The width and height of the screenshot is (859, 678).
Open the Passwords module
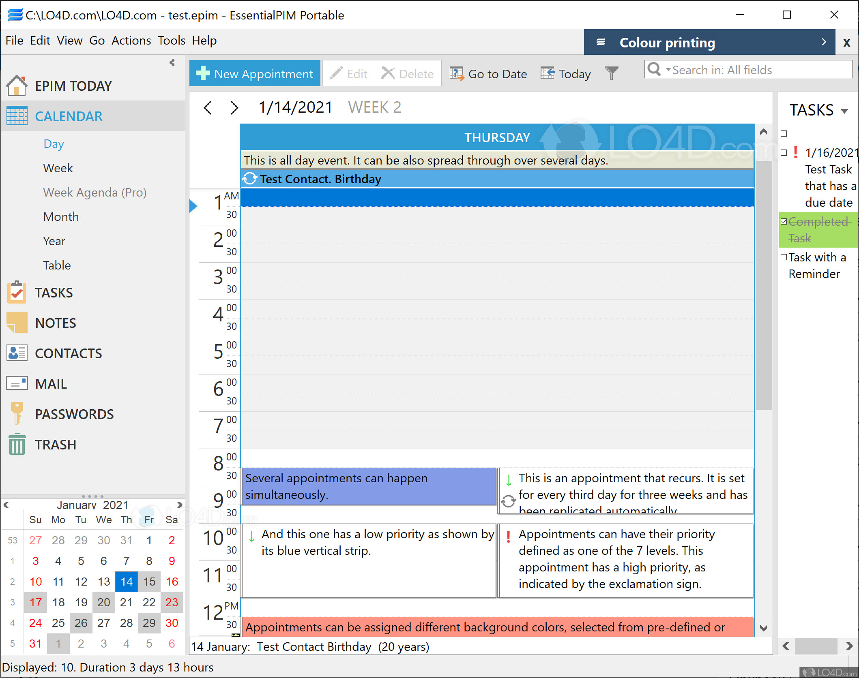(74, 414)
